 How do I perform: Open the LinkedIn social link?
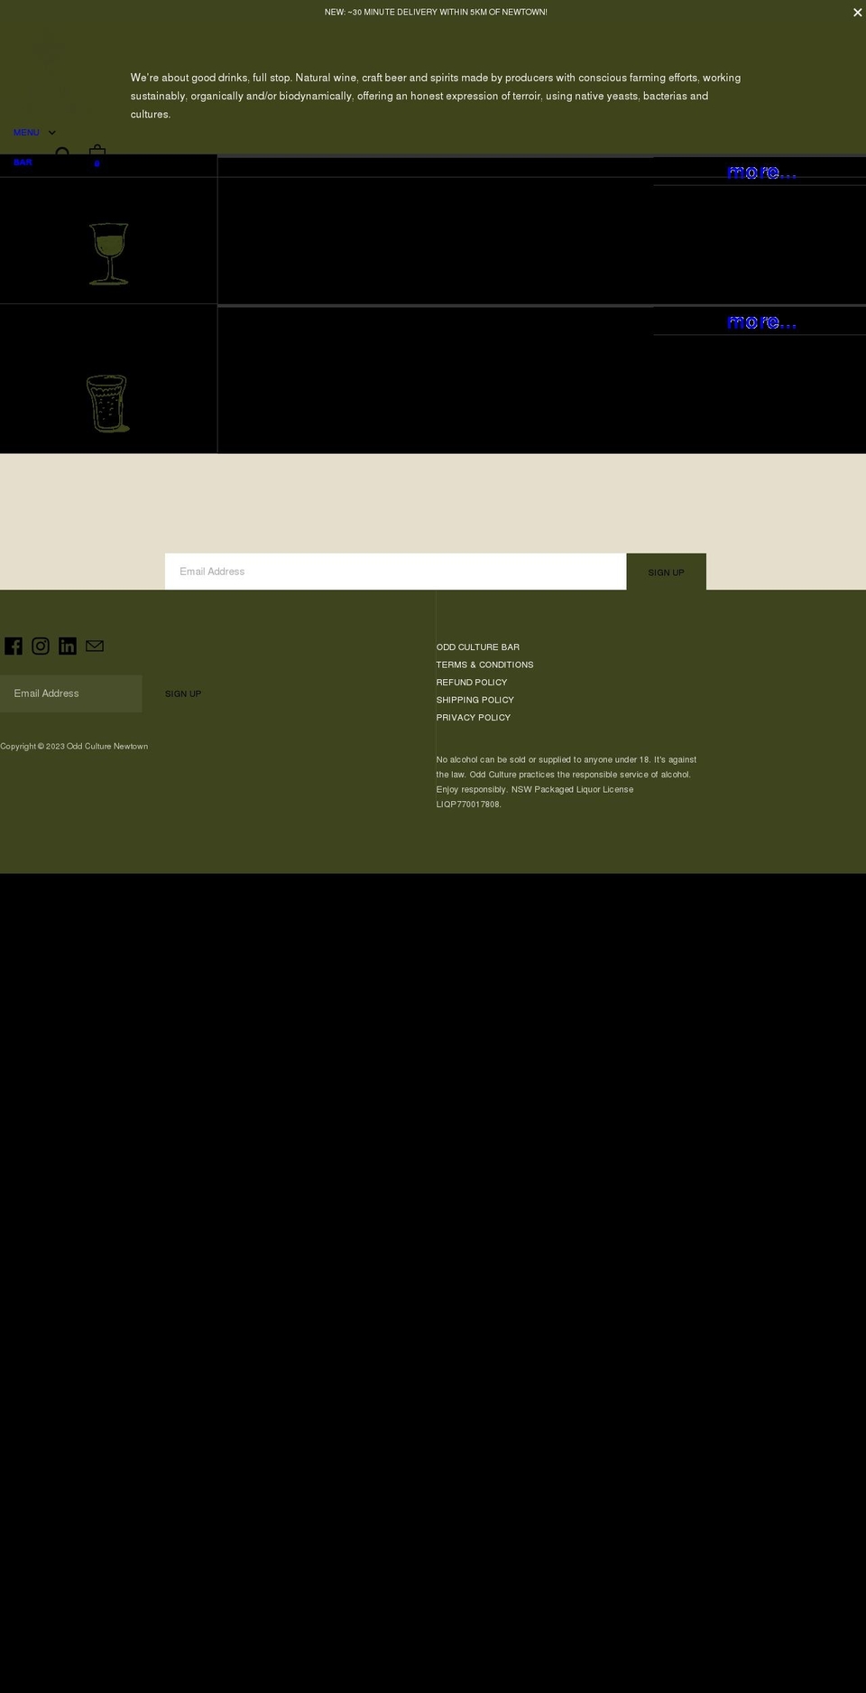(x=68, y=646)
